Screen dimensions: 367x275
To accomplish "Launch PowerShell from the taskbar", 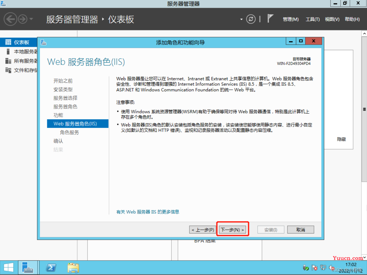I will coord(51,268).
